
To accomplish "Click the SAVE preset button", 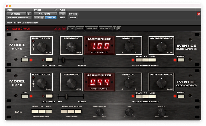I will pyautogui.click(x=80, y=28).
